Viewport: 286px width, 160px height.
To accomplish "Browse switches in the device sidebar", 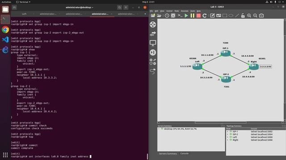I will (153, 34).
